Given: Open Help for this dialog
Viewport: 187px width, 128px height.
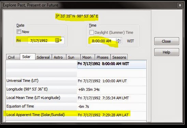Looking at the screenshot, I should (x=167, y=52).
